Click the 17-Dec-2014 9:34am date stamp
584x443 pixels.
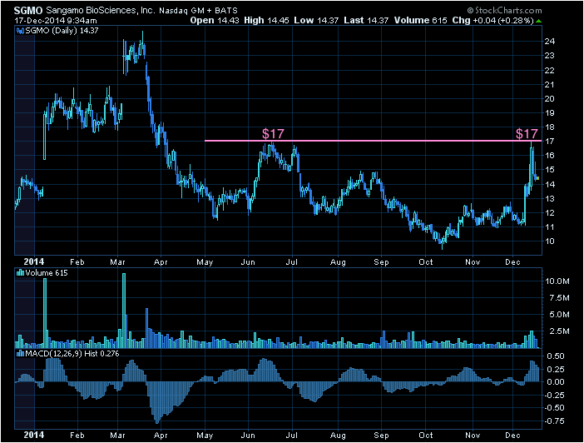56,21
